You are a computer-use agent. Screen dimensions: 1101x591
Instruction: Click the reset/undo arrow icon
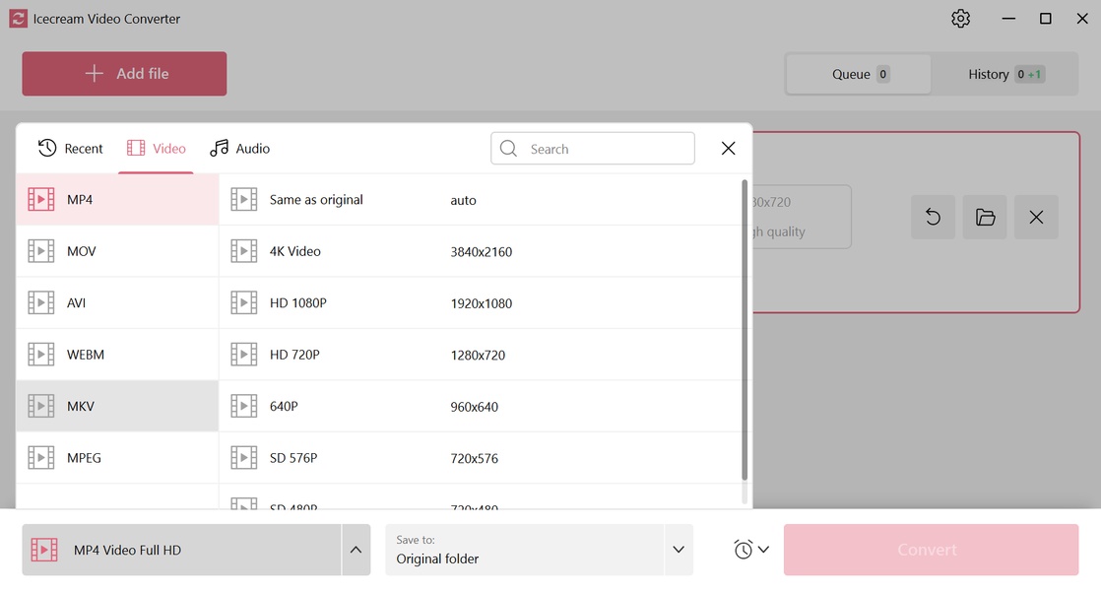pyautogui.click(x=933, y=218)
